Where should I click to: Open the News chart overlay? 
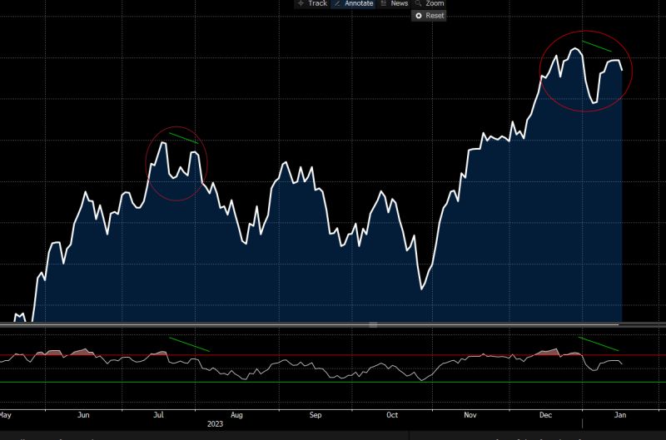point(394,3)
